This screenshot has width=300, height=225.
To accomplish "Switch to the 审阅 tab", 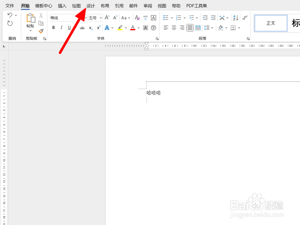I will (148, 6).
